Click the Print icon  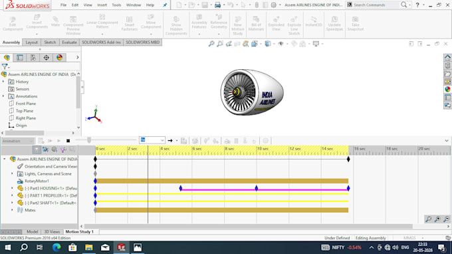[x=217, y=5]
